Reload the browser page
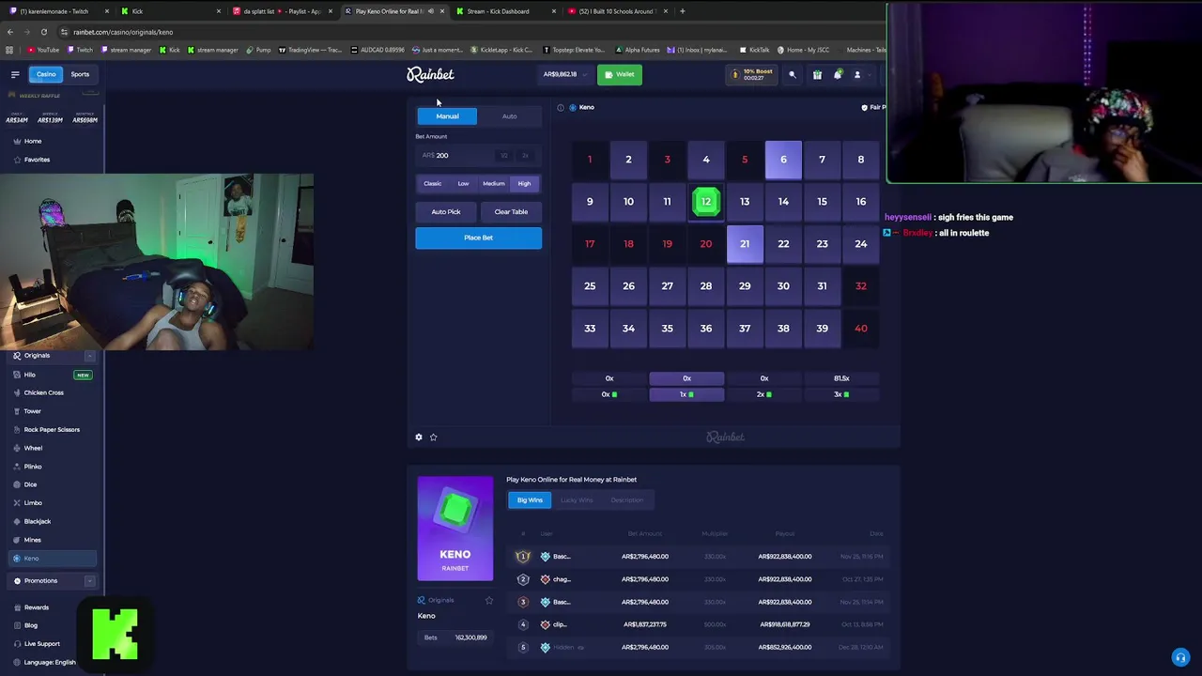 coord(43,32)
